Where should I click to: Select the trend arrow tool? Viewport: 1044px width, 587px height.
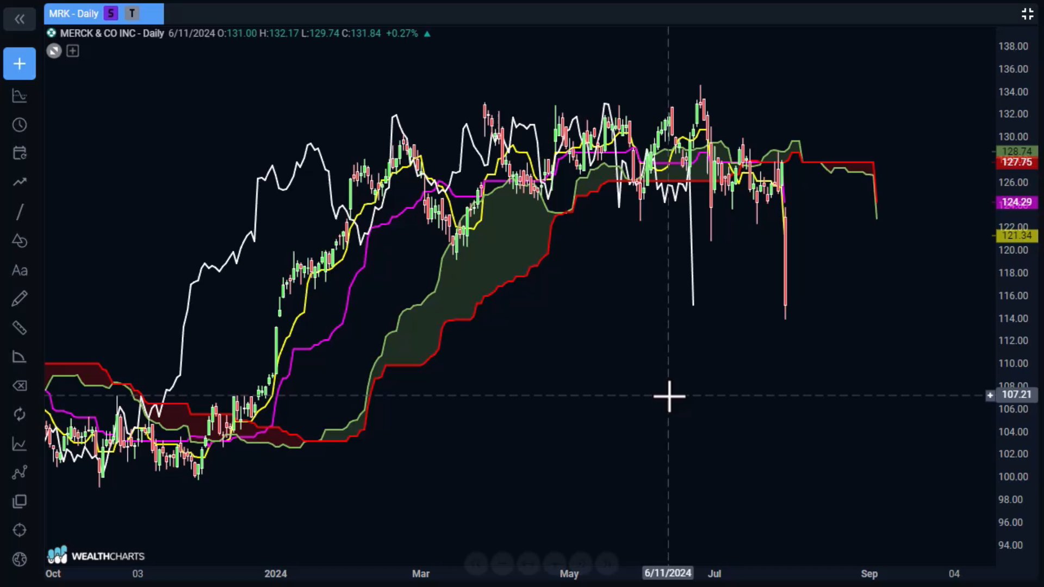tap(20, 182)
